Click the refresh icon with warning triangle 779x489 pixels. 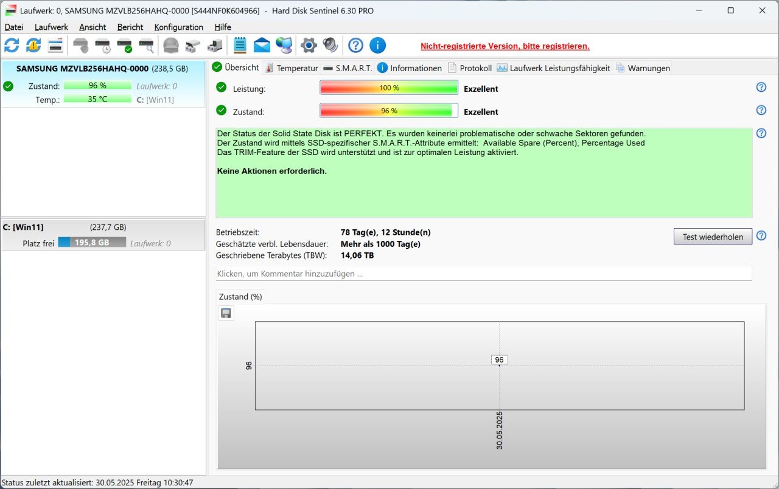pos(33,46)
